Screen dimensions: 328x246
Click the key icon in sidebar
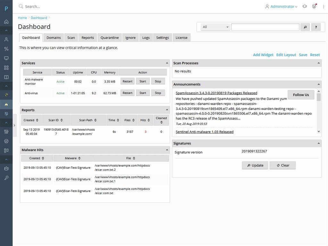tap(6, 178)
